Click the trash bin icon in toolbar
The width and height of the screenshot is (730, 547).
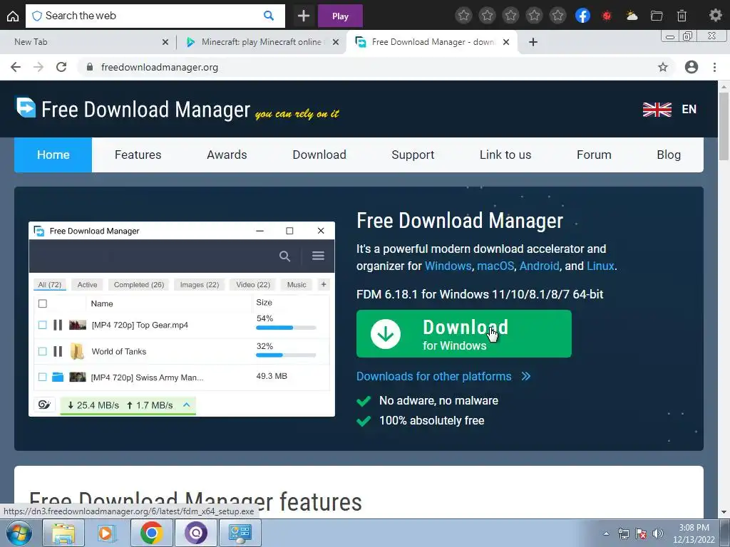click(682, 16)
